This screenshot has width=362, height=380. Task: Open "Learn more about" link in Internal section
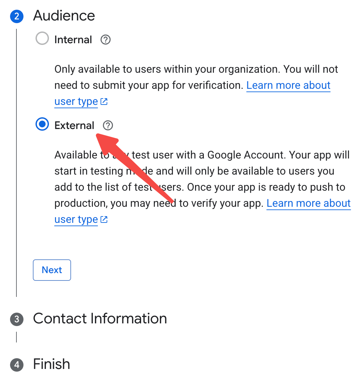pyautogui.click(x=288, y=85)
